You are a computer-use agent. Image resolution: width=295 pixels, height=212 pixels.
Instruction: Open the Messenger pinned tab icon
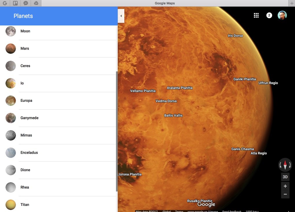[26, 3]
